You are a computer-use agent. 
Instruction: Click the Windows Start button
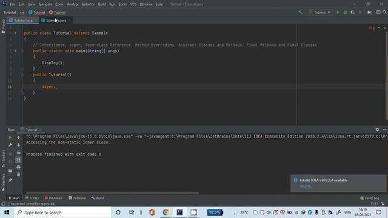pyautogui.click(x=7, y=213)
